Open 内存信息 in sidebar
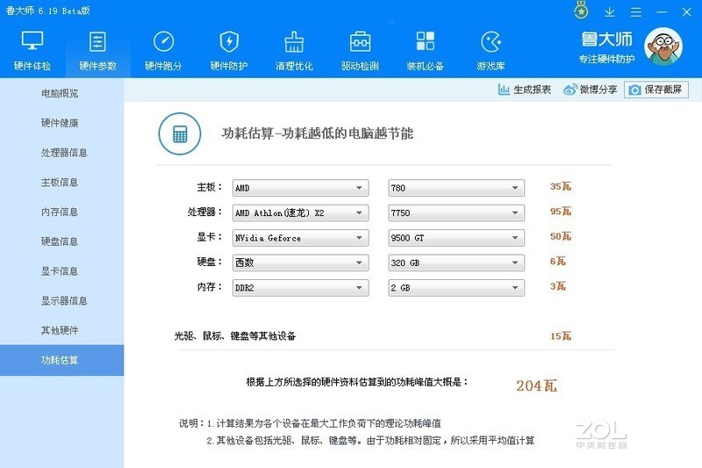702x468 pixels. coord(60,212)
